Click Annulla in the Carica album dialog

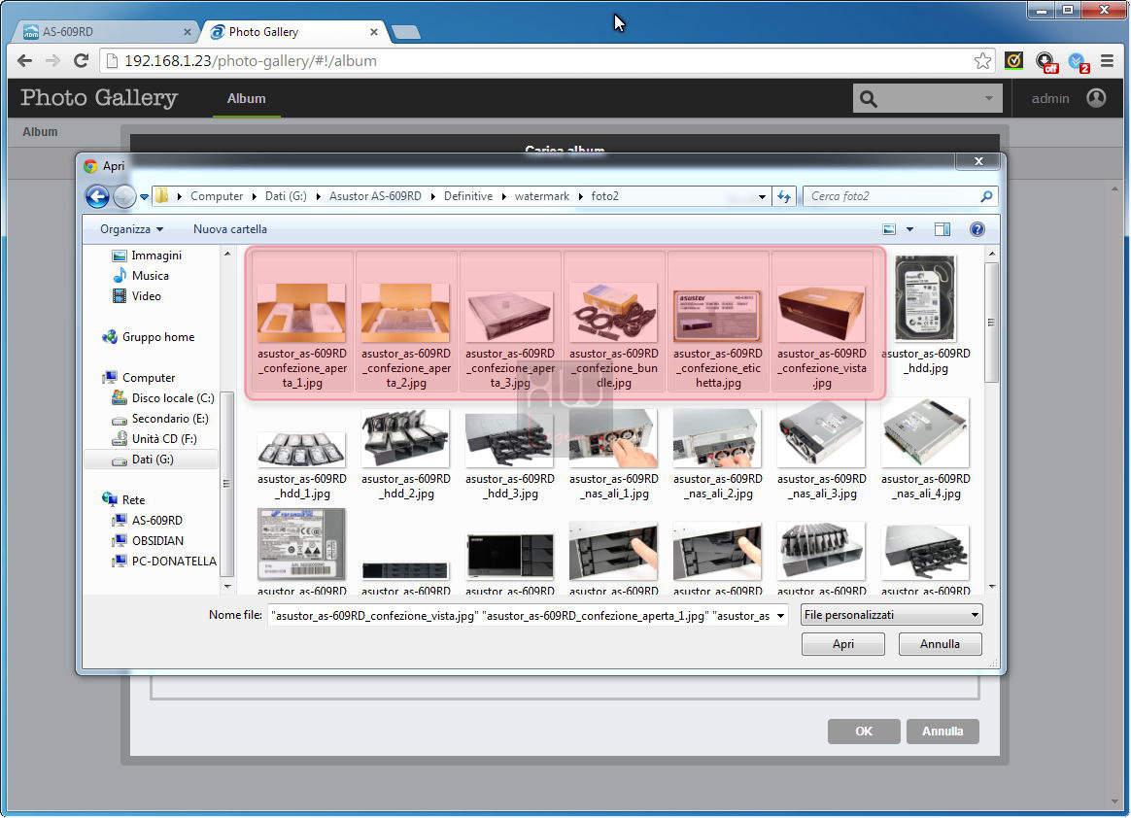pos(942,732)
